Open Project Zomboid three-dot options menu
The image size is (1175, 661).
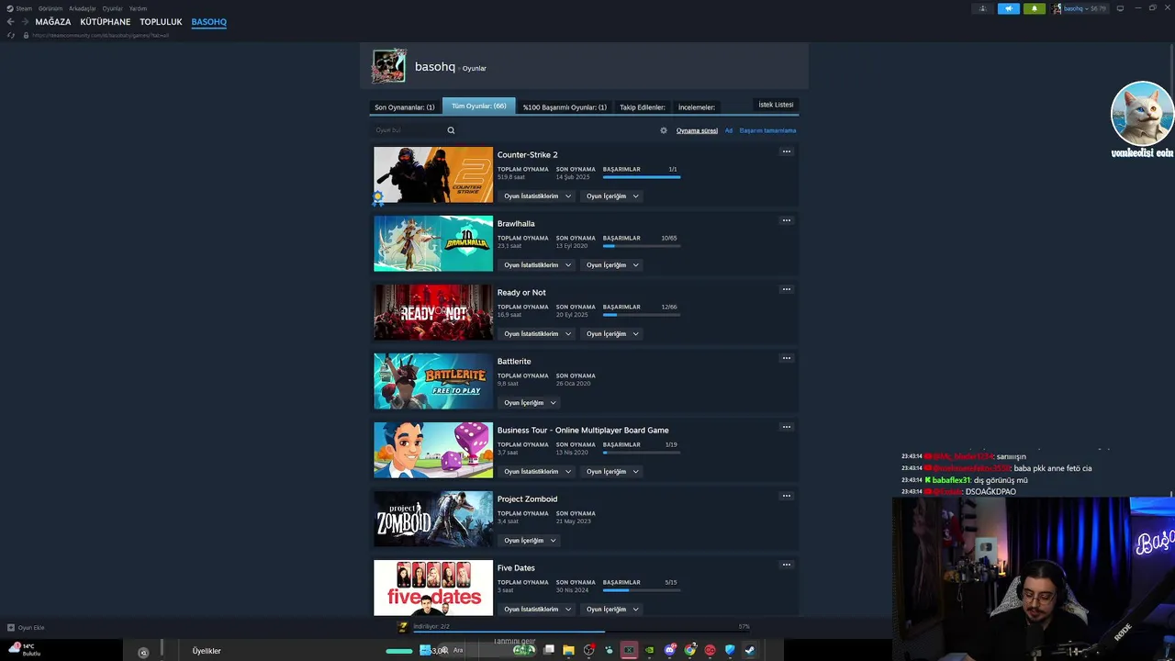click(x=786, y=496)
